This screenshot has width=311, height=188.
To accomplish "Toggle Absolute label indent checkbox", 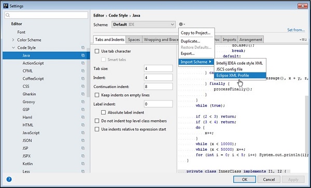I will pyautogui.click(x=103, y=112).
